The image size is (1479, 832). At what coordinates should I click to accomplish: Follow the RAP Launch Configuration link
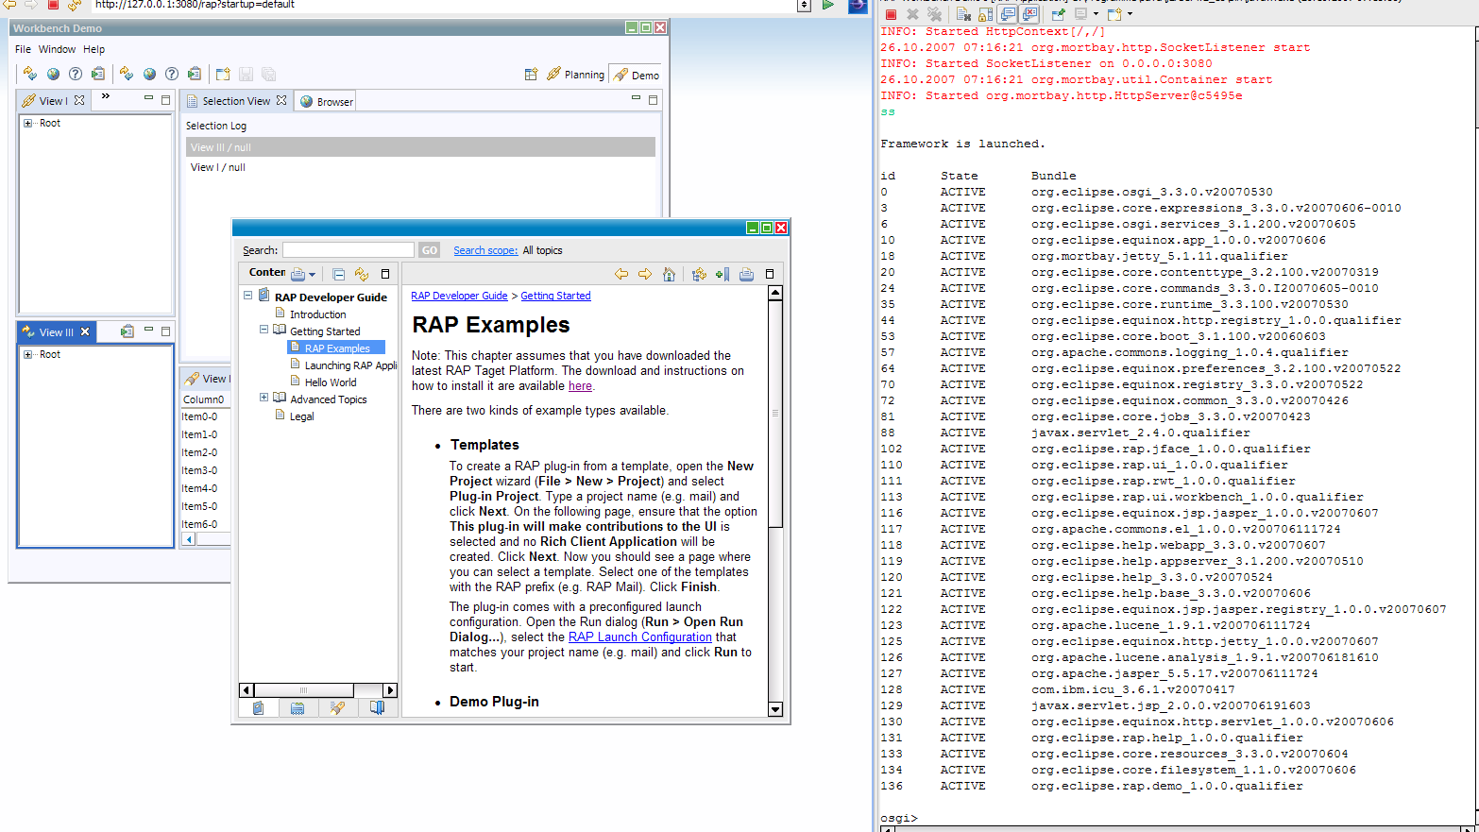click(639, 637)
